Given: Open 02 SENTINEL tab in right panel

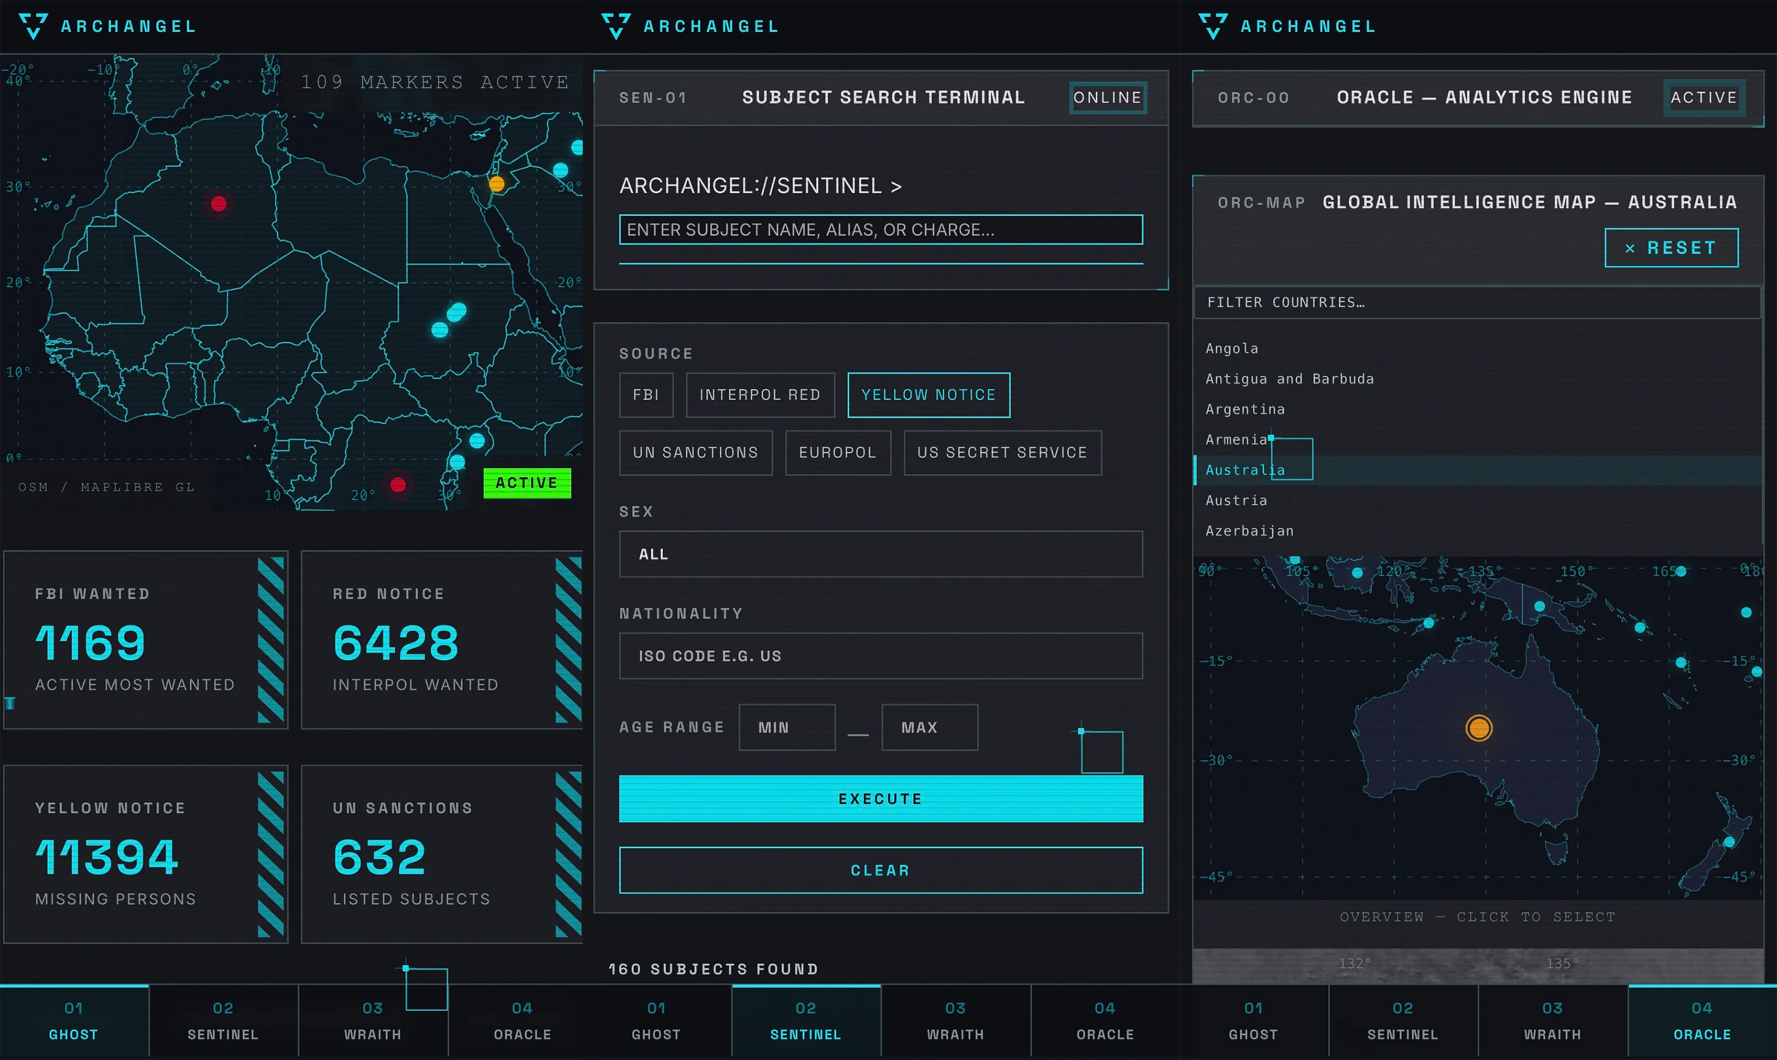Looking at the screenshot, I should coord(1403,1021).
